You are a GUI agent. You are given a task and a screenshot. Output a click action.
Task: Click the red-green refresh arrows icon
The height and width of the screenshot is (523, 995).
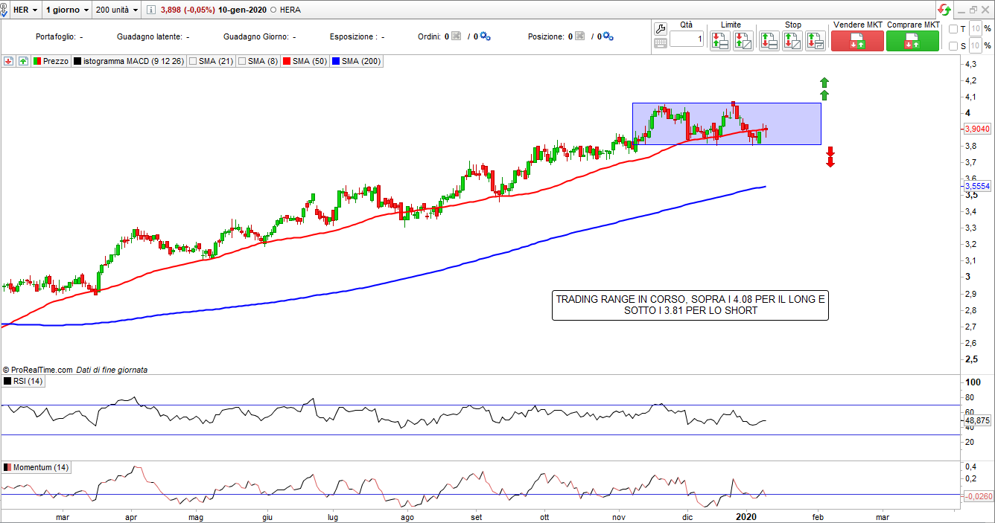(x=944, y=10)
